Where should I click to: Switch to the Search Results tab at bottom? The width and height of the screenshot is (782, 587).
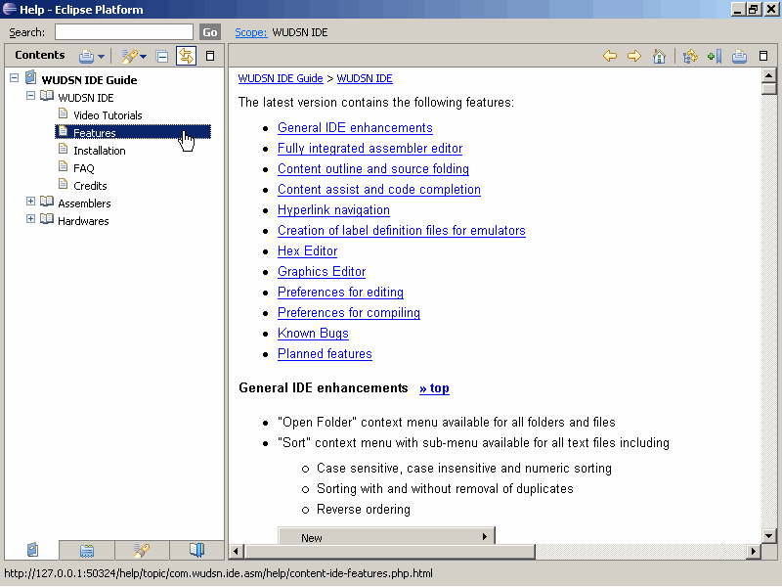[x=142, y=550]
